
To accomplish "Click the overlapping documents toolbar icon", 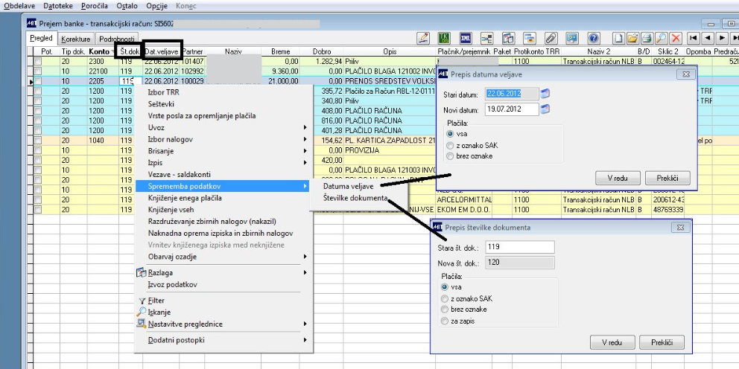I will pyautogui.click(x=508, y=38).
